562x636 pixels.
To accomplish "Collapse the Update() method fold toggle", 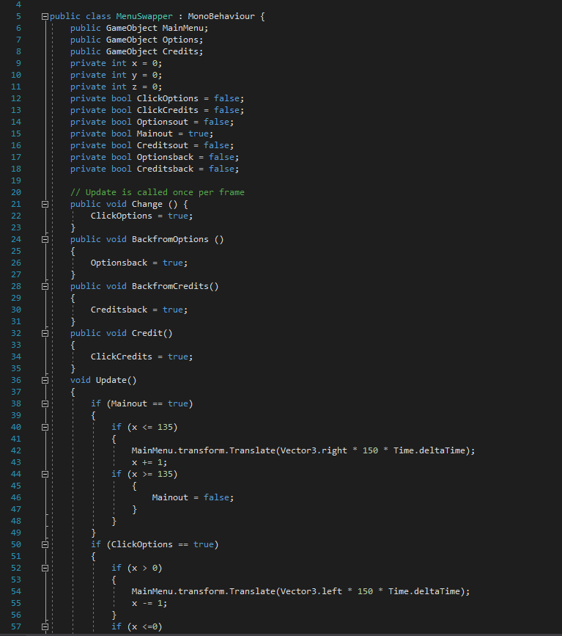I will tap(45, 380).
